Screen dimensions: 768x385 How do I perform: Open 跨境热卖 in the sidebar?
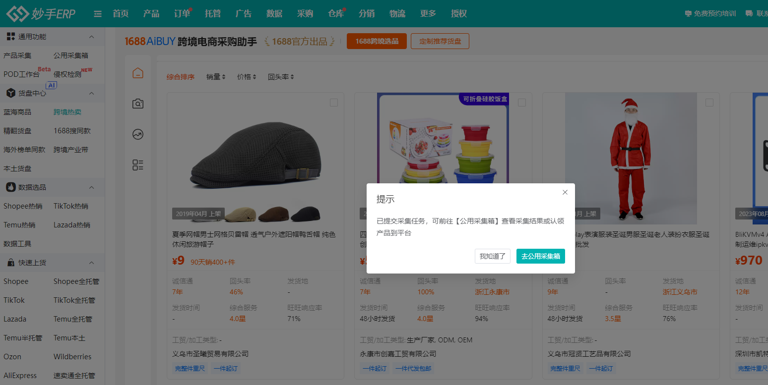pos(67,112)
